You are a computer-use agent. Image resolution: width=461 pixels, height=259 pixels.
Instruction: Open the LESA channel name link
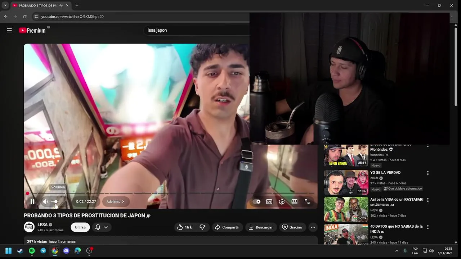click(x=42, y=225)
